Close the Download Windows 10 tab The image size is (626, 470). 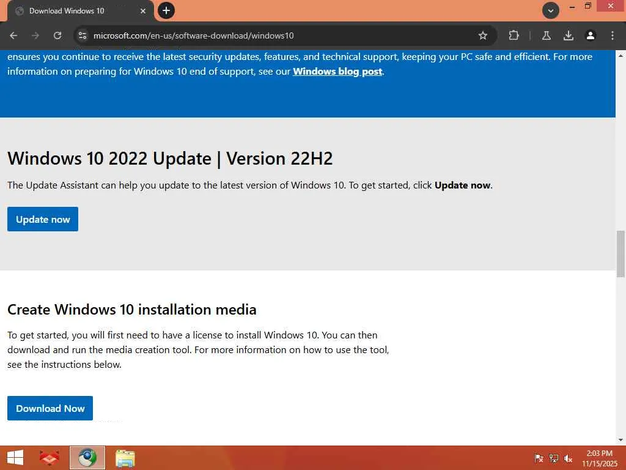[143, 11]
